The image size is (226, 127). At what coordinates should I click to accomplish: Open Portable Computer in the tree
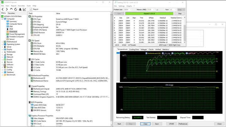pos(17,37)
